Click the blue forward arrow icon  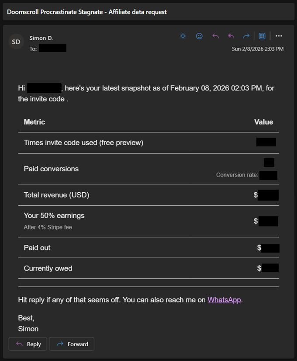246,36
